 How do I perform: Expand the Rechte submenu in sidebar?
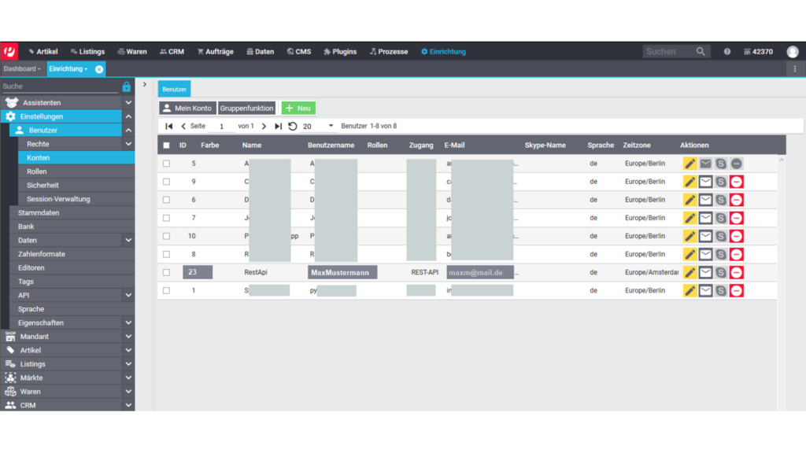(x=128, y=144)
